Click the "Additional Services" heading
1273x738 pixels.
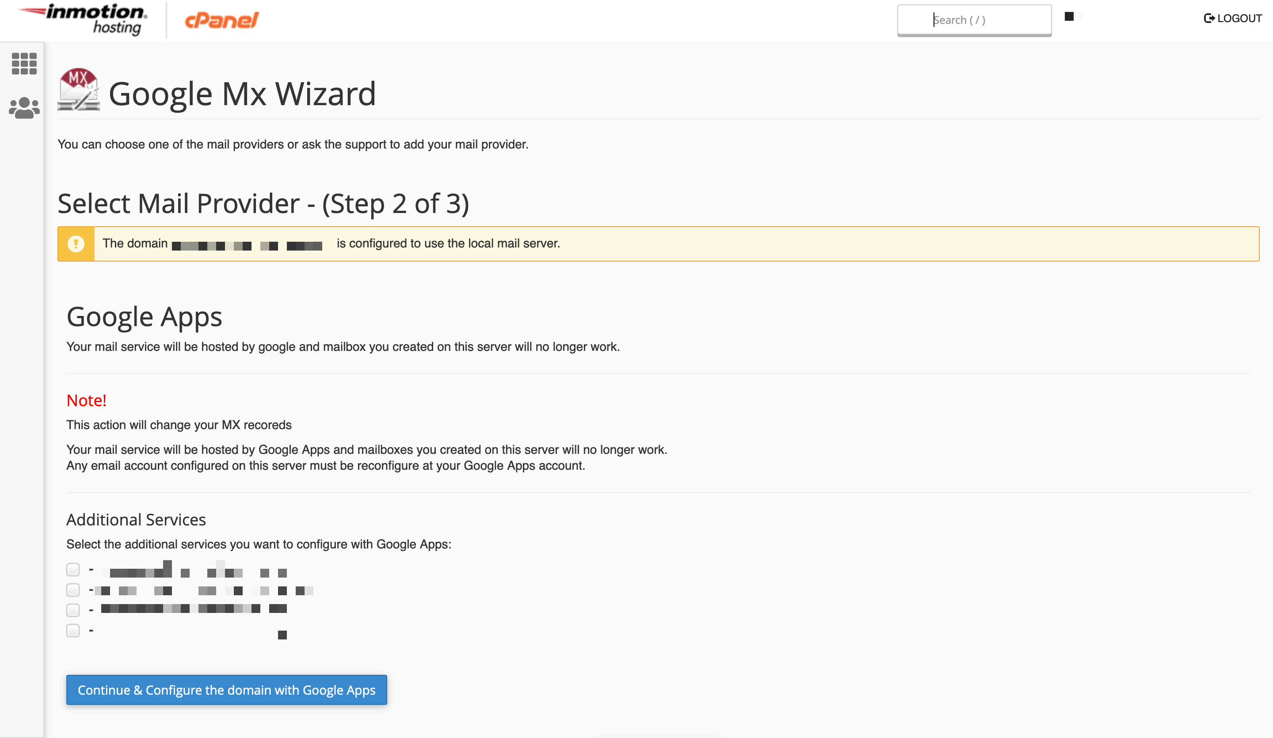click(137, 520)
